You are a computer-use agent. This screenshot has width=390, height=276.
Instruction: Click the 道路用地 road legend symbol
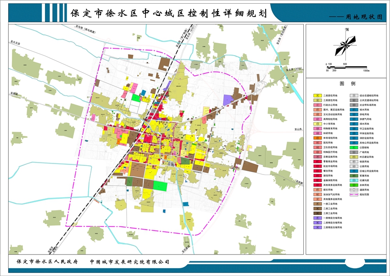pyautogui.click(x=354, y=190)
